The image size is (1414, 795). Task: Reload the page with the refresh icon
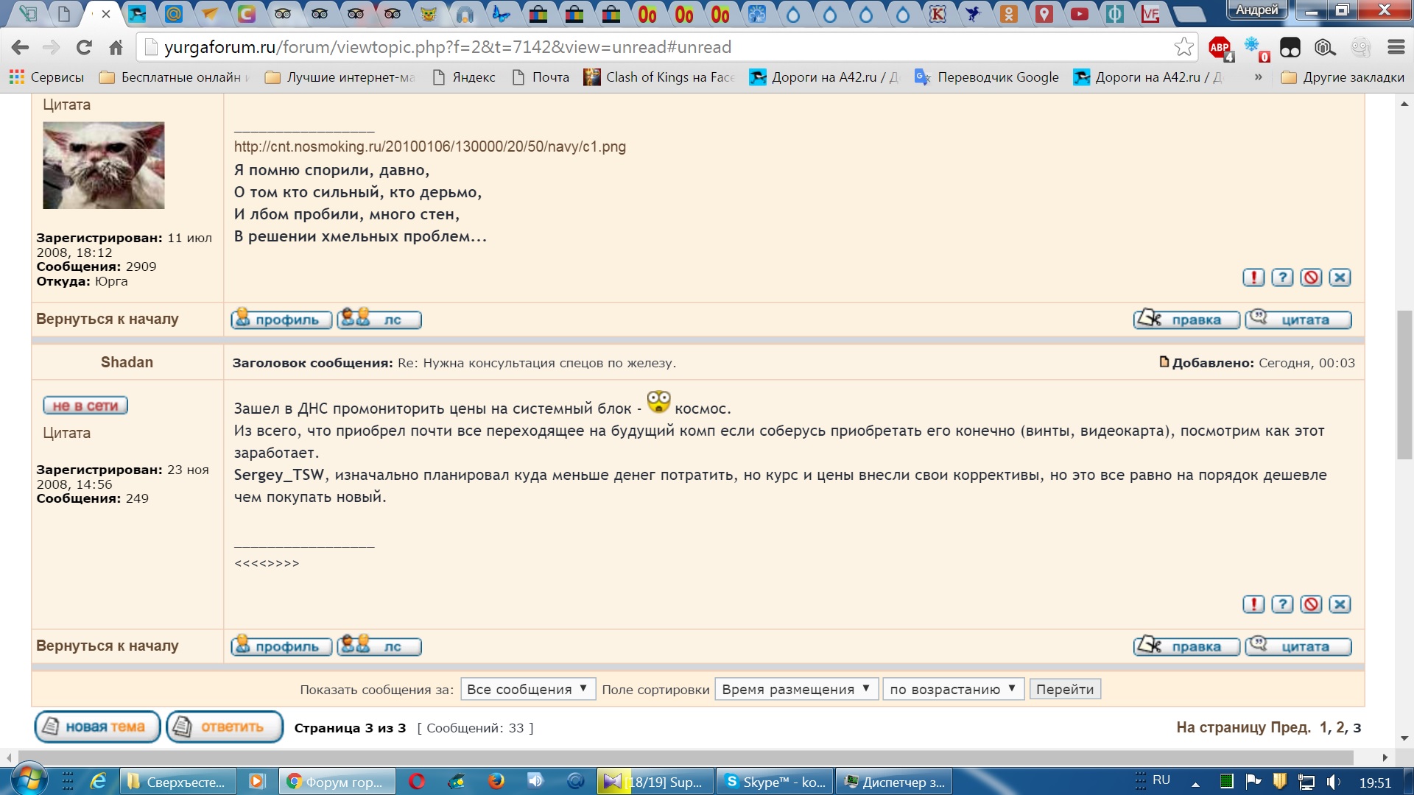[x=84, y=47]
